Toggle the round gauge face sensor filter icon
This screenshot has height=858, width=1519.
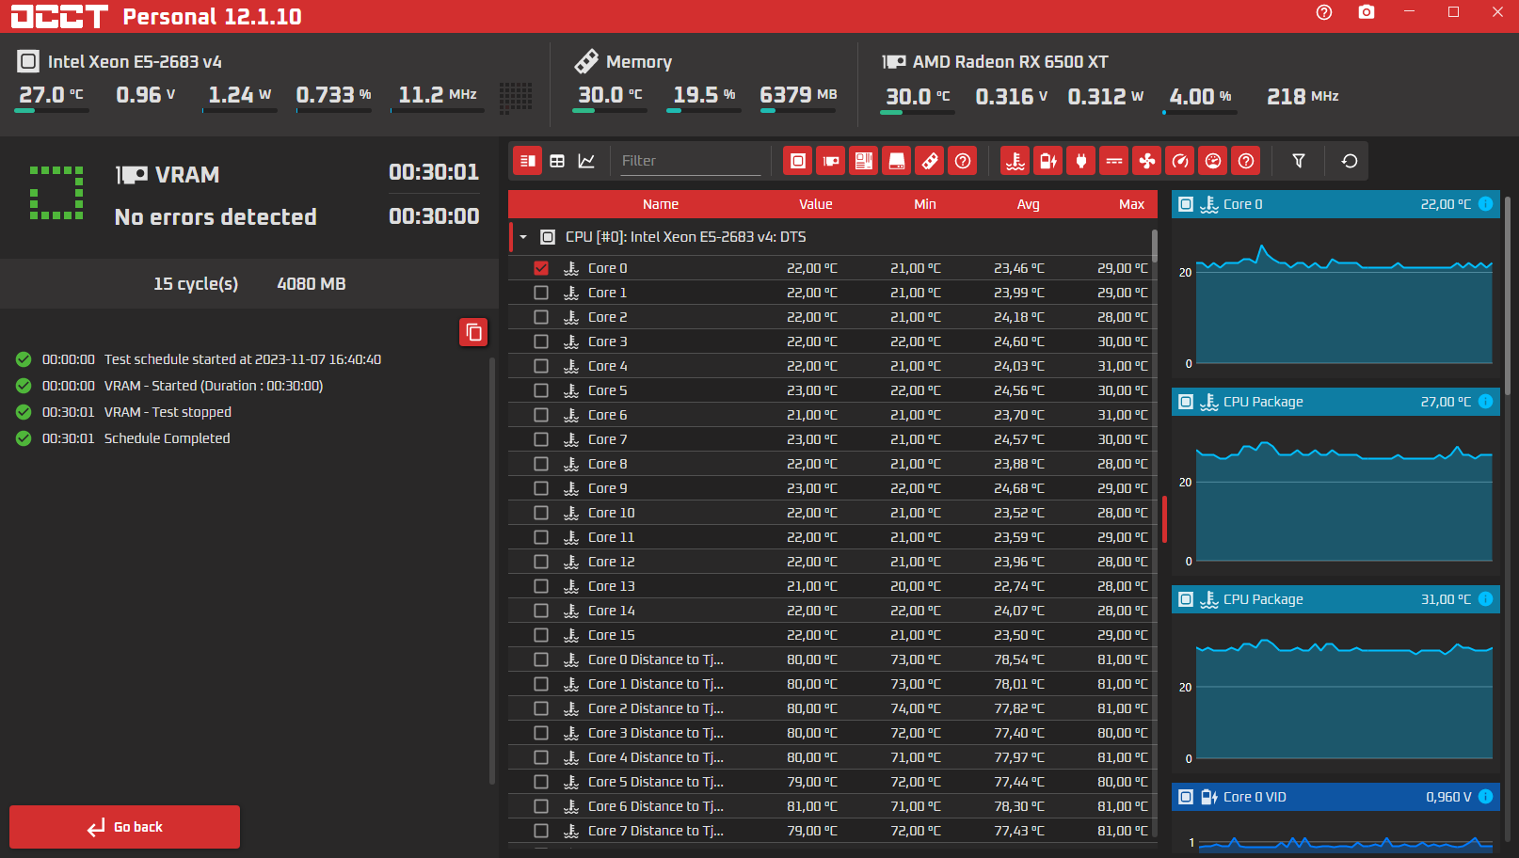pyautogui.click(x=1213, y=161)
